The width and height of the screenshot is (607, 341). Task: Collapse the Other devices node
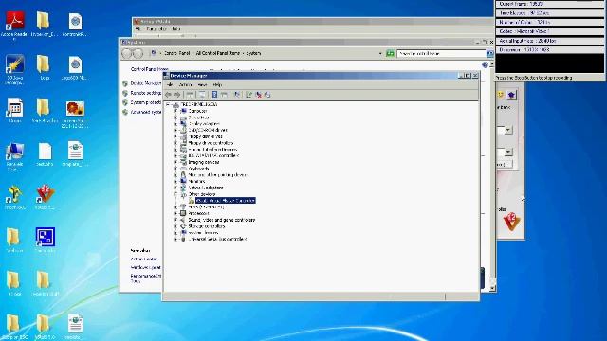[175, 194]
